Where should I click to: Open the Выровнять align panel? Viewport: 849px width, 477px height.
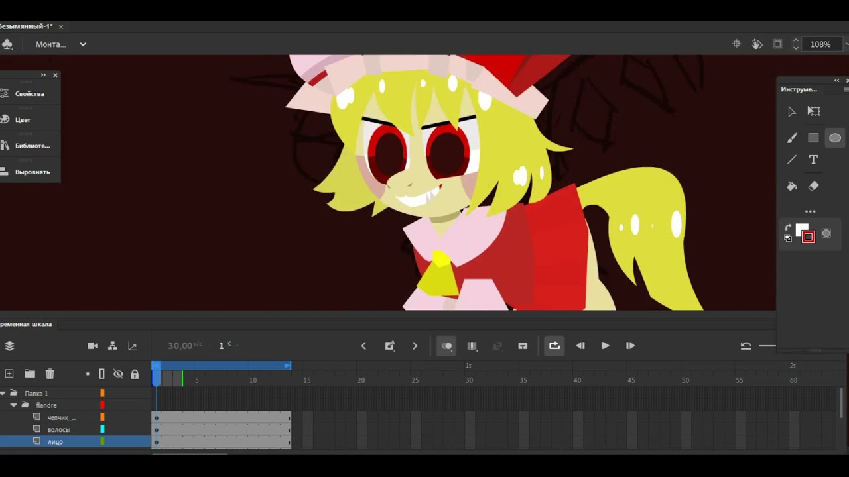pyautogui.click(x=30, y=172)
